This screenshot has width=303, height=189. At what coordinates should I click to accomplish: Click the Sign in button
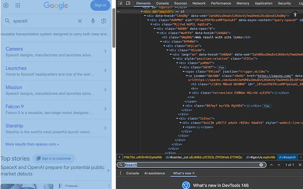[x=100, y=5]
